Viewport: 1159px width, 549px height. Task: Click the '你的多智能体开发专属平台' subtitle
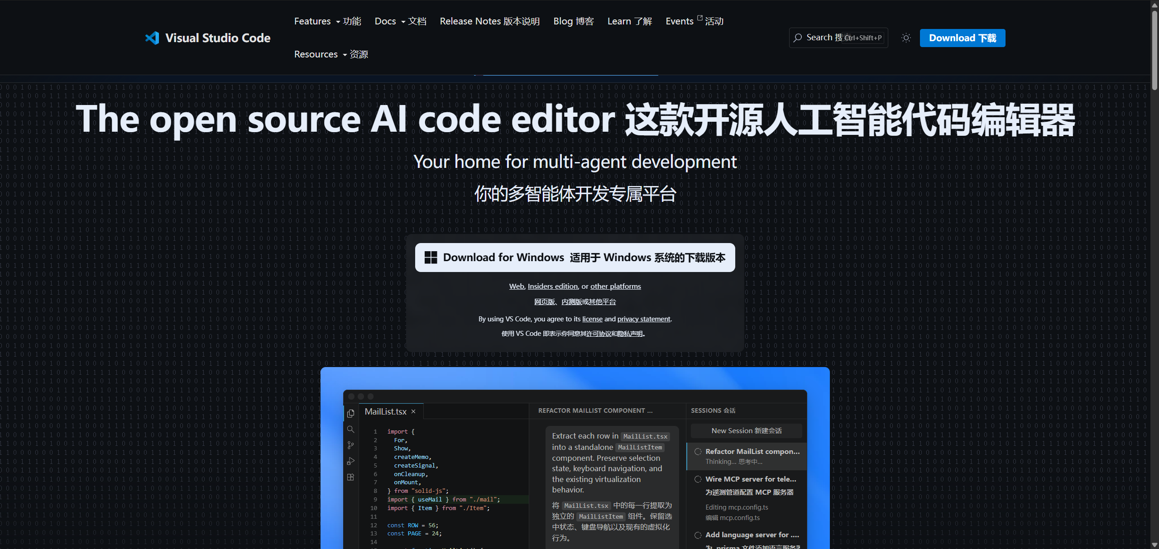[x=575, y=194]
